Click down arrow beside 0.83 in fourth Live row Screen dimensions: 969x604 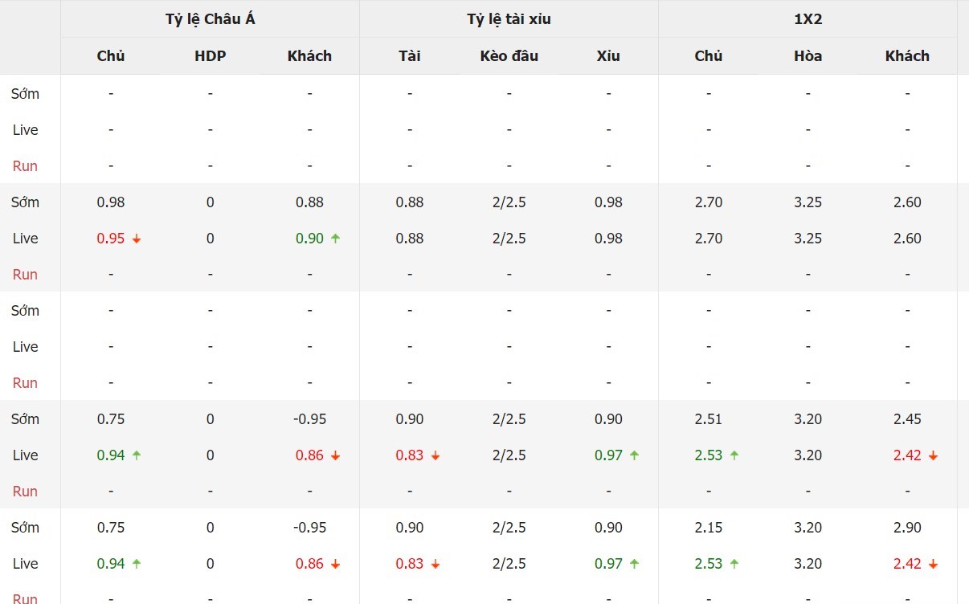435,455
